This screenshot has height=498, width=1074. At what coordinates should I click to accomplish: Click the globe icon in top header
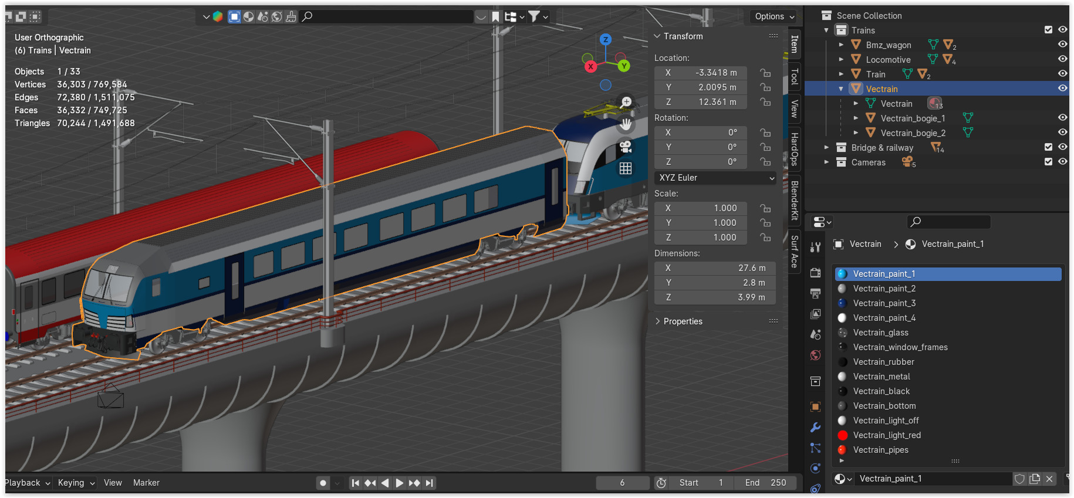pyautogui.click(x=277, y=16)
